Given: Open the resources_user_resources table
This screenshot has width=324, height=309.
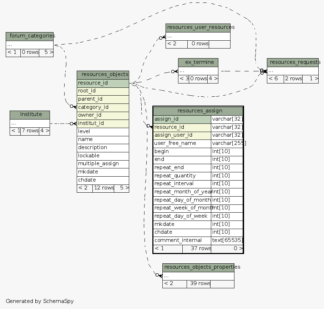Looking at the screenshot, I should [198, 27].
